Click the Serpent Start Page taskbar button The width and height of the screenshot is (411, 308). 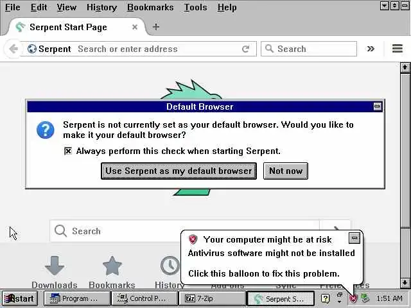[x=281, y=298]
